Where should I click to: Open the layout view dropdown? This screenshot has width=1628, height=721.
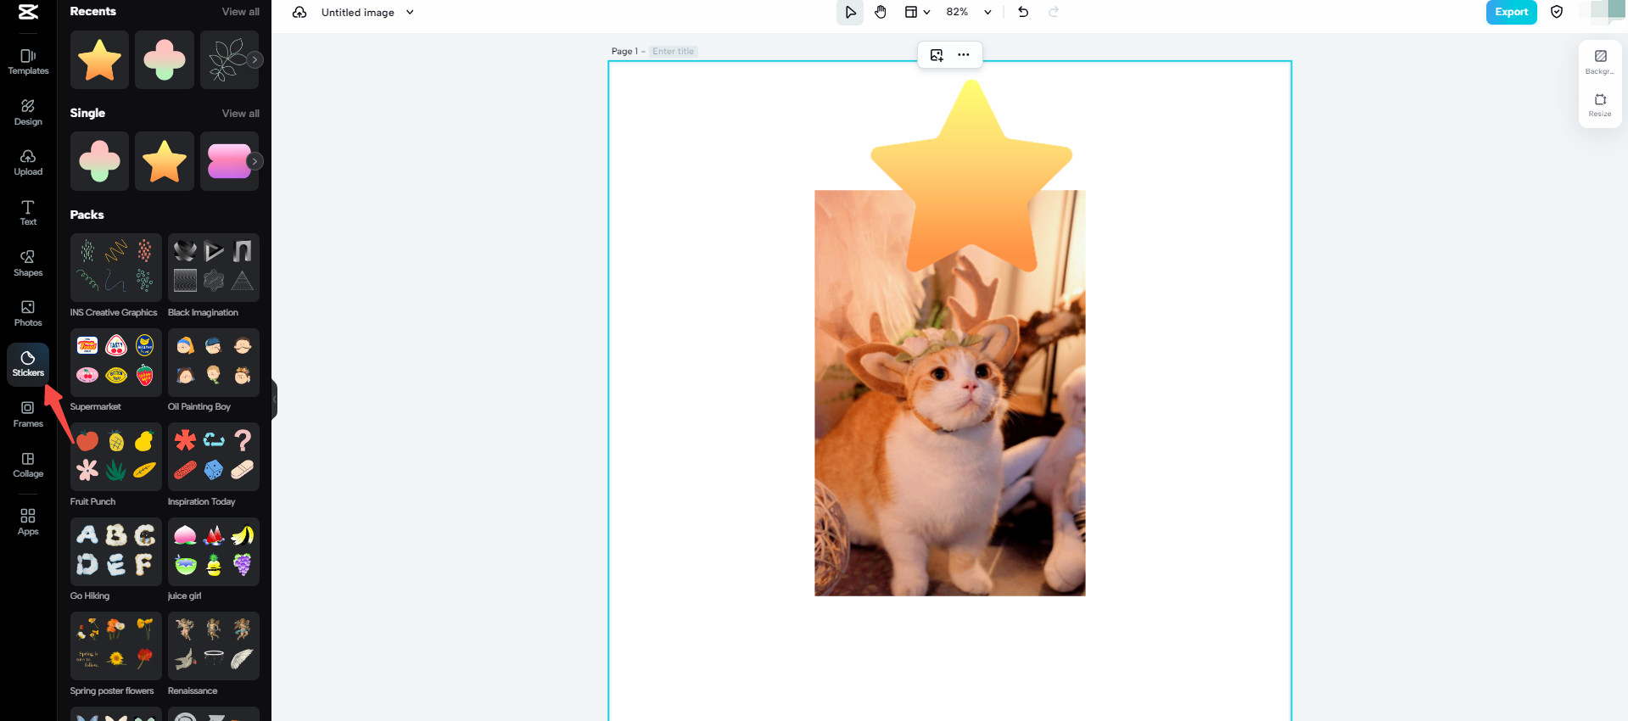tap(916, 12)
